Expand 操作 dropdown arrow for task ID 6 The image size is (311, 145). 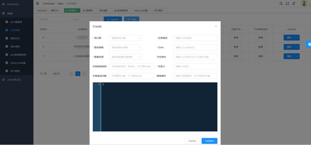point(297,38)
